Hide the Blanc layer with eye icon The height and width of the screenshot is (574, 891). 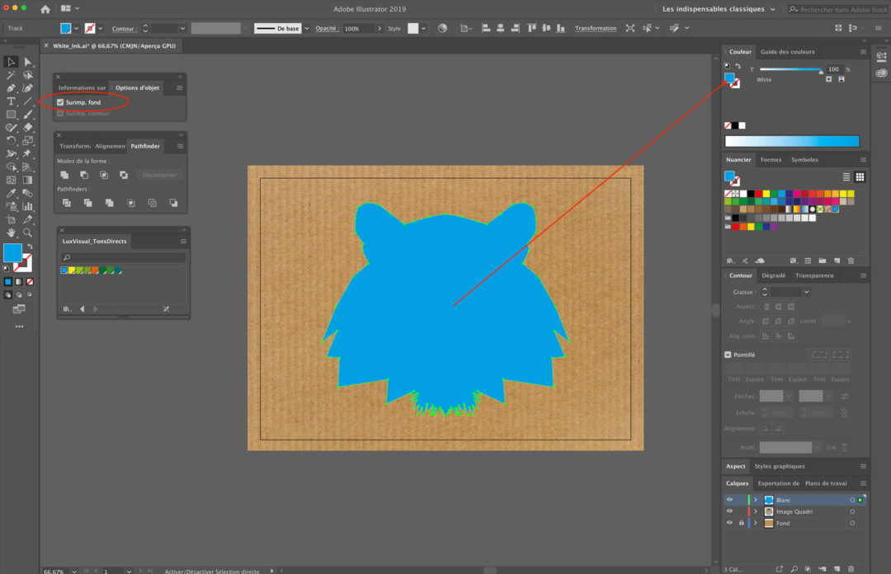tap(729, 500)
